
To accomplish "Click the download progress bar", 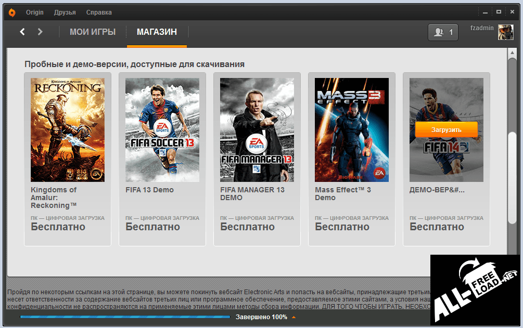I will 125,317.
